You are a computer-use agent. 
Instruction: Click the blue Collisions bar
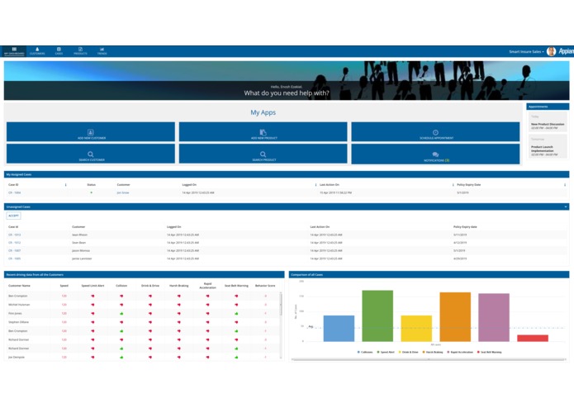[x=339, y=329]
